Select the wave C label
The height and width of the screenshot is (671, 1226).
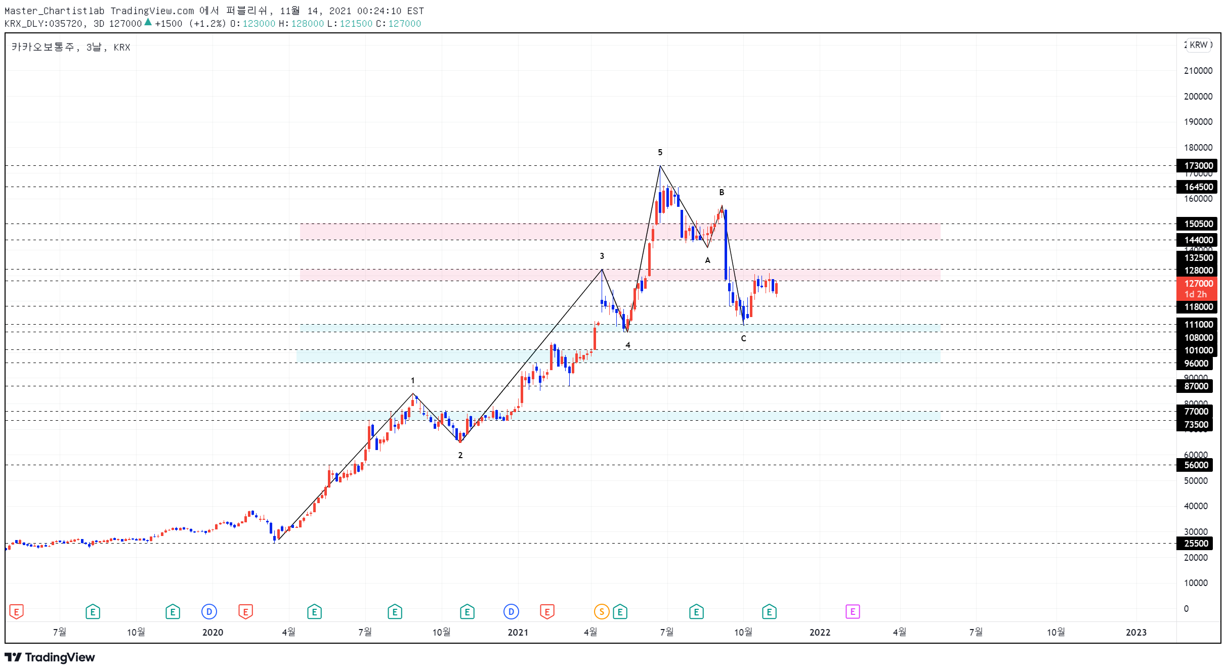[x=743, y=338]
